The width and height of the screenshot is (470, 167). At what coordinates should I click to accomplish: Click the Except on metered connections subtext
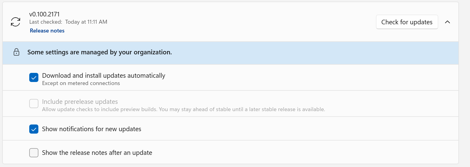[81, 83]
